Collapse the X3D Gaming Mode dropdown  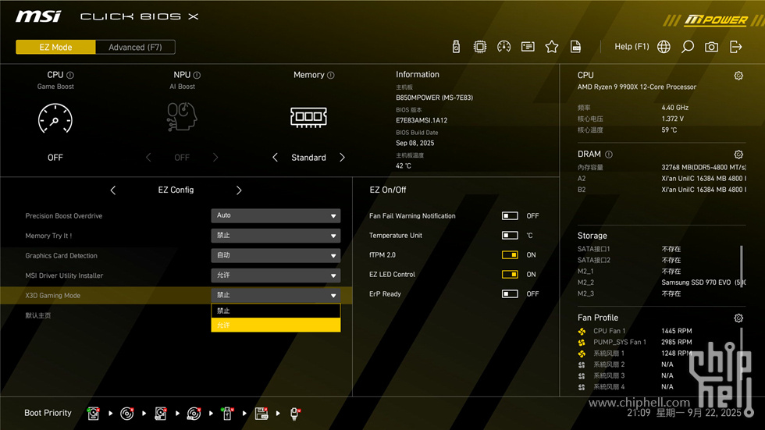(x=276, y=296)
